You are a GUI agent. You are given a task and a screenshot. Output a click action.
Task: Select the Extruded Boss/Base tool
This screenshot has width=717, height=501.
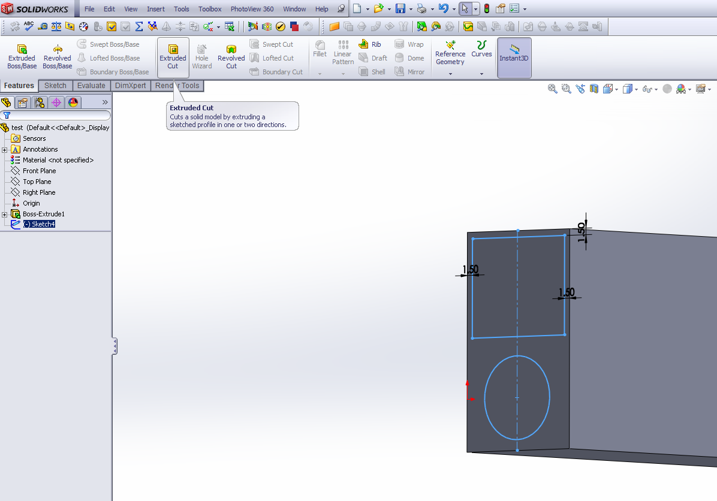coord(22,57)
